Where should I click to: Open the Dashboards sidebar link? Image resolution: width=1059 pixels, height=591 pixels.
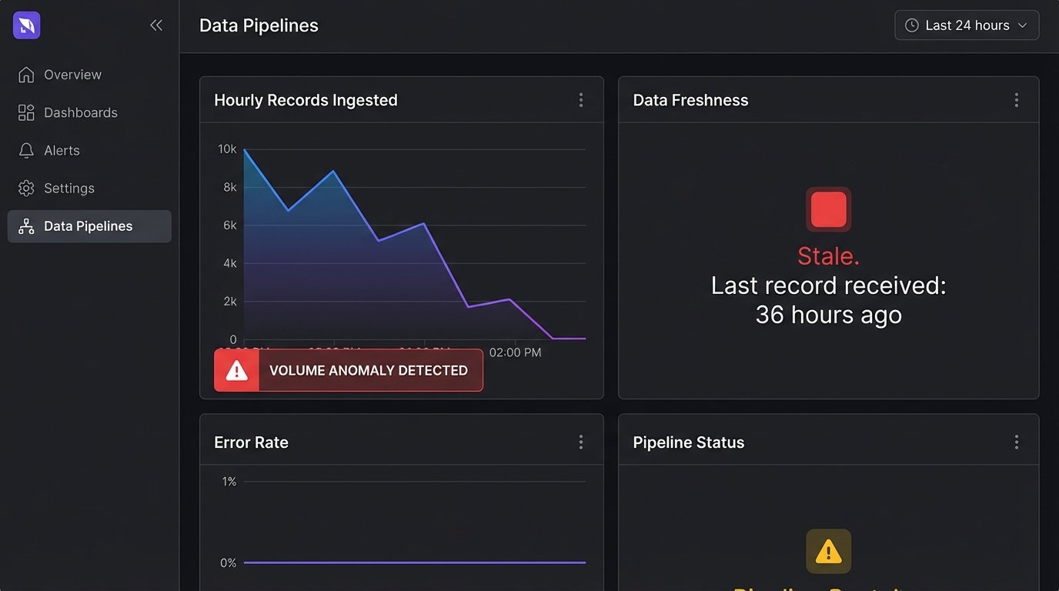coord(80,112)
